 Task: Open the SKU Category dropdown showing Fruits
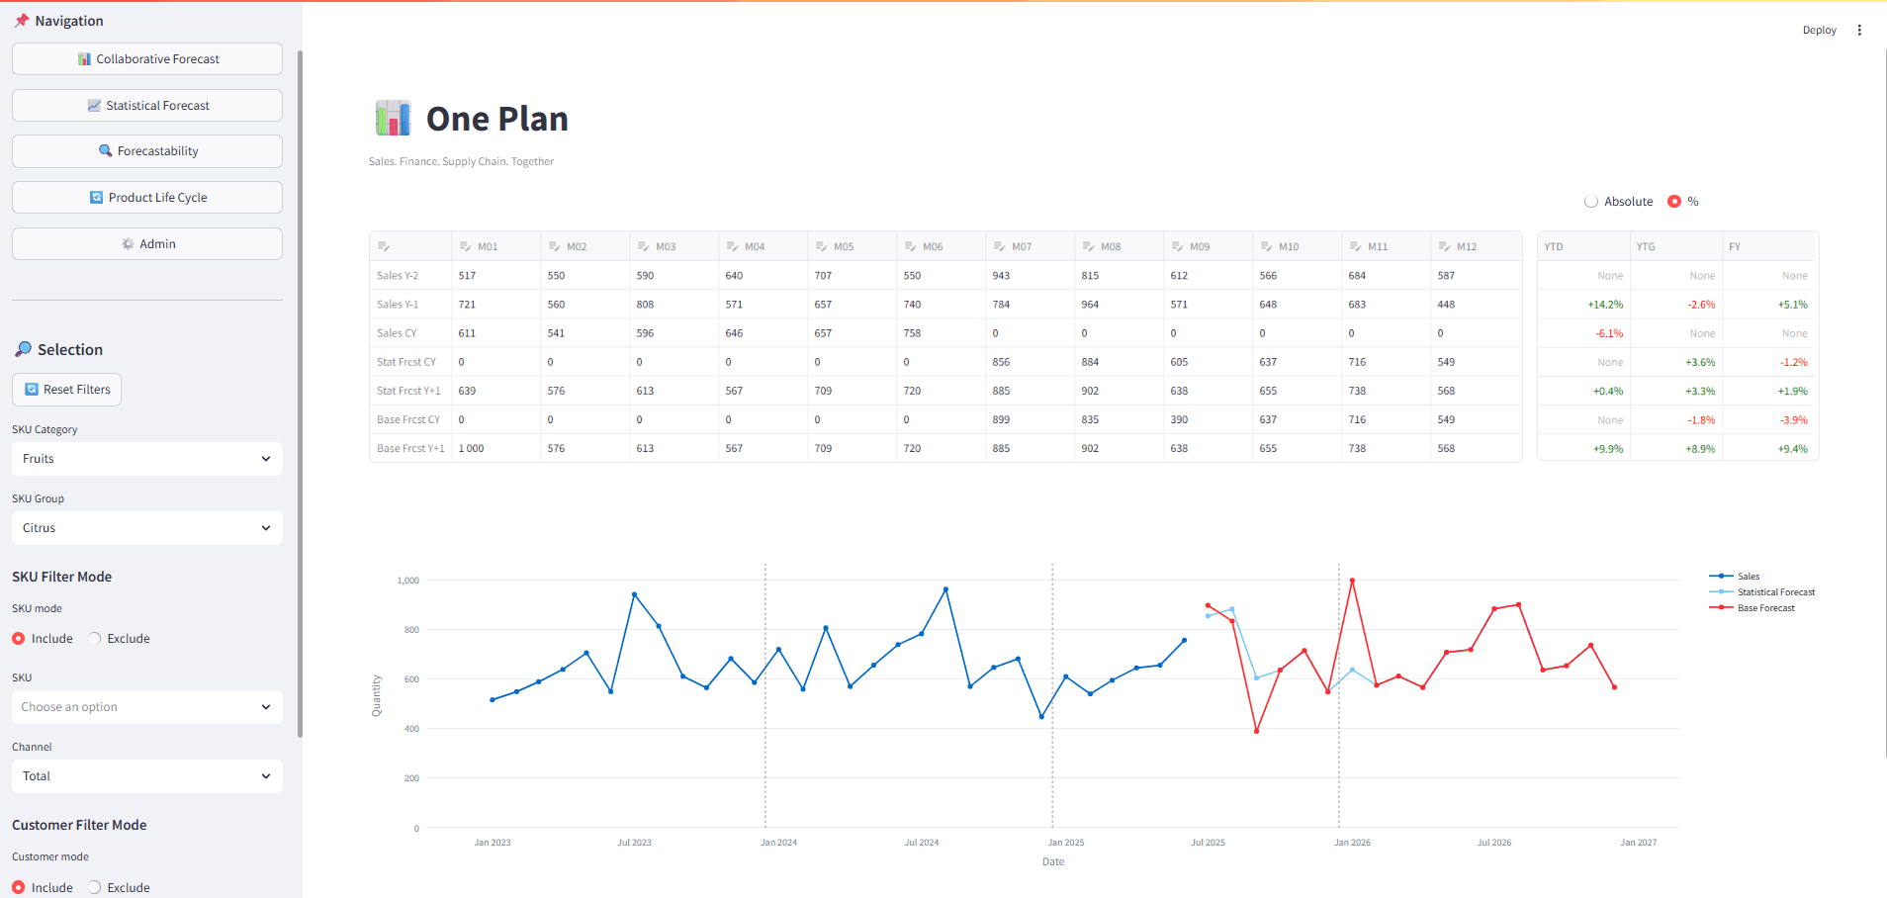pyautogui.click(x=146, y=458)
